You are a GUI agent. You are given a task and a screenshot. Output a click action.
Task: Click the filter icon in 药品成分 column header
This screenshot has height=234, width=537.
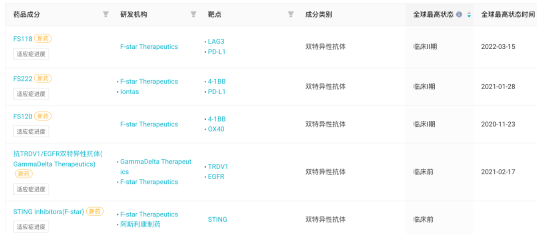(105, 14)
